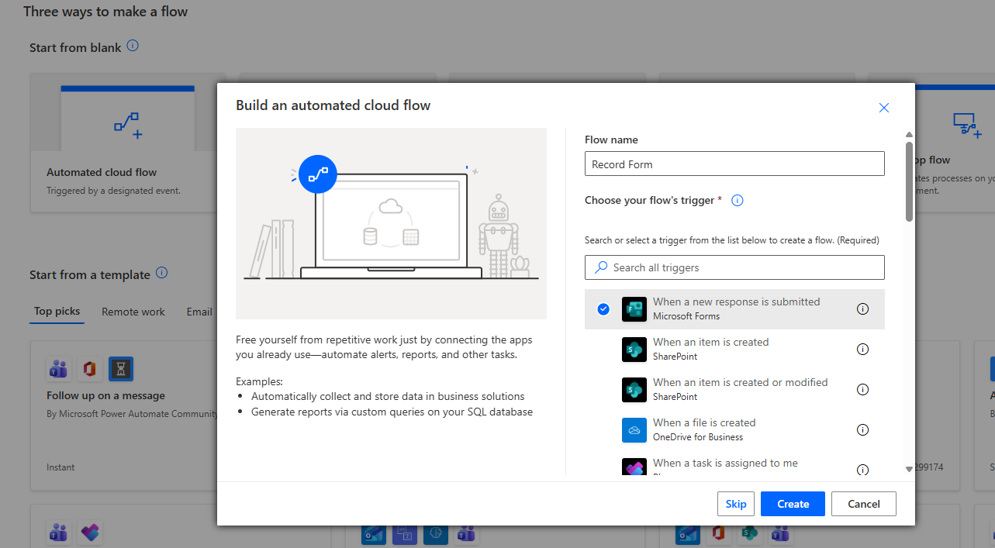
Task: Click the Microsoft Forms trigger icon
Action: pos(634,309)
